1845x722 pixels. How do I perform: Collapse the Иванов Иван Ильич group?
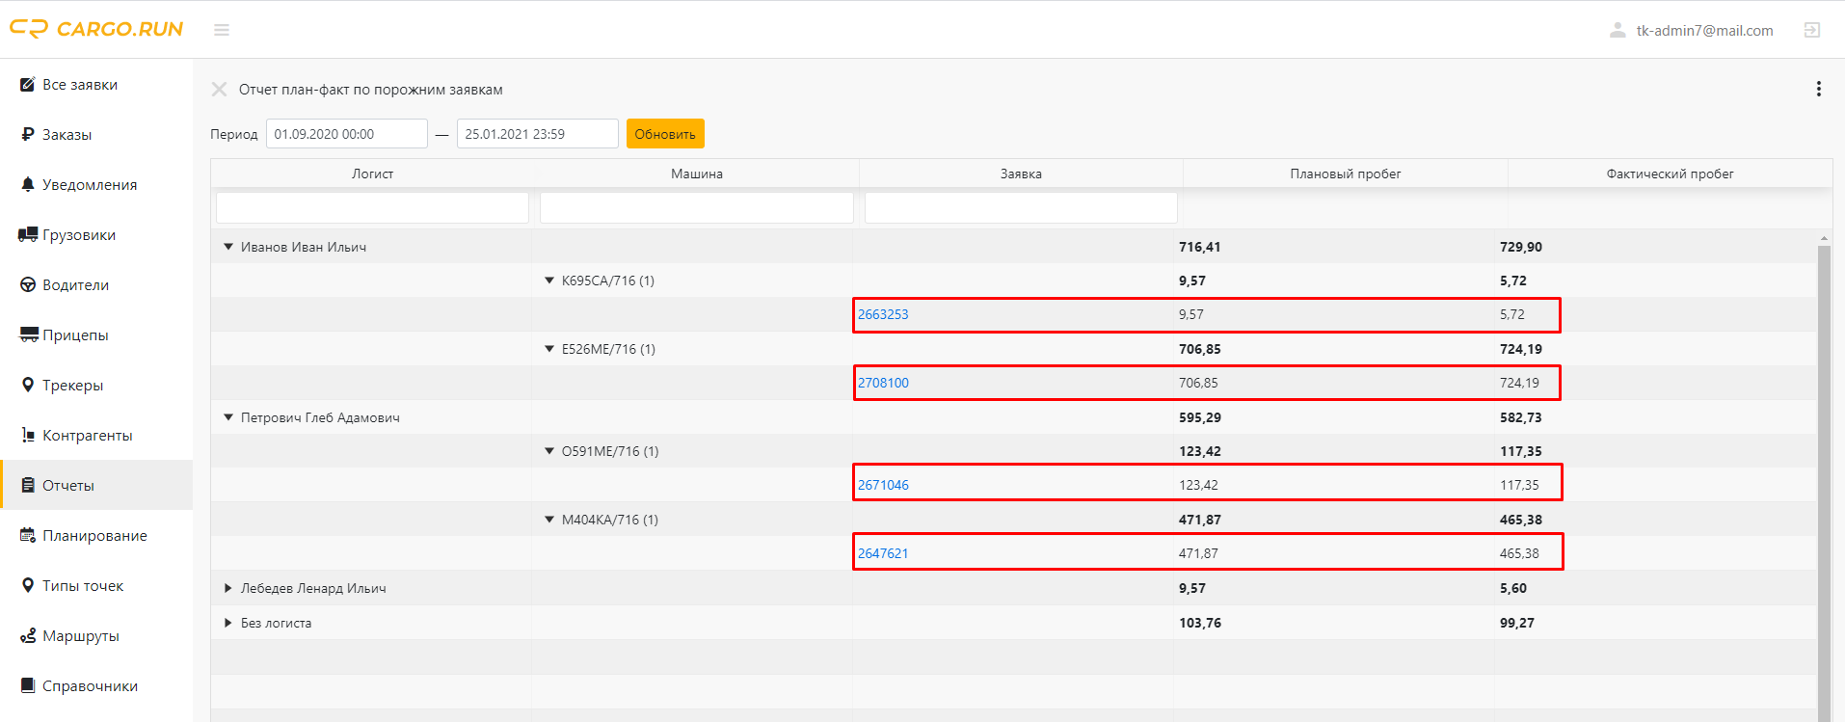228,247
